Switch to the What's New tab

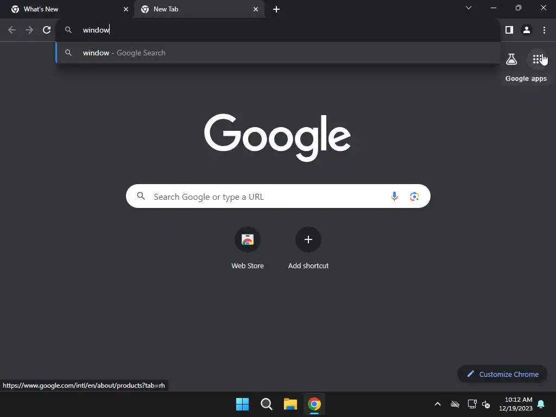tap(67, 9)
